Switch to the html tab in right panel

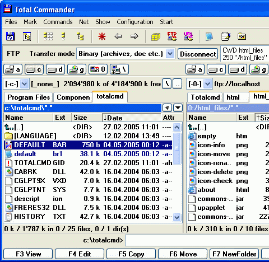coord(236,97)
